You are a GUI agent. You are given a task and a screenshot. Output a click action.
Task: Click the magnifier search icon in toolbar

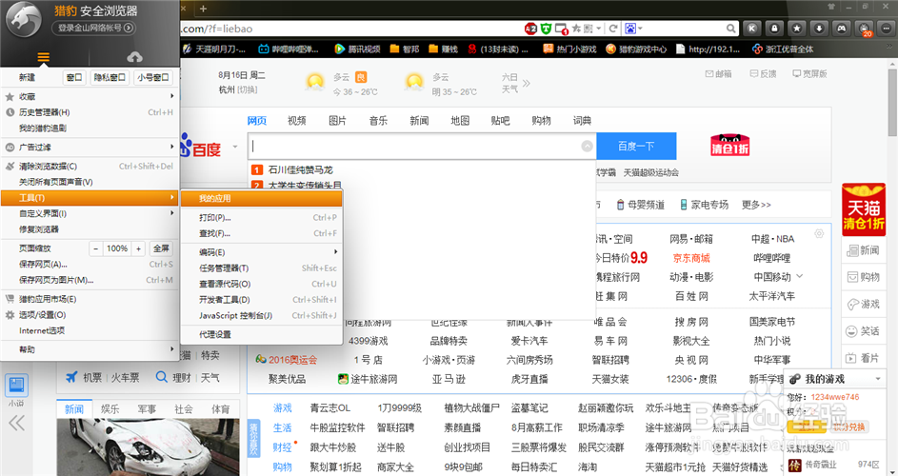point(730,28)
